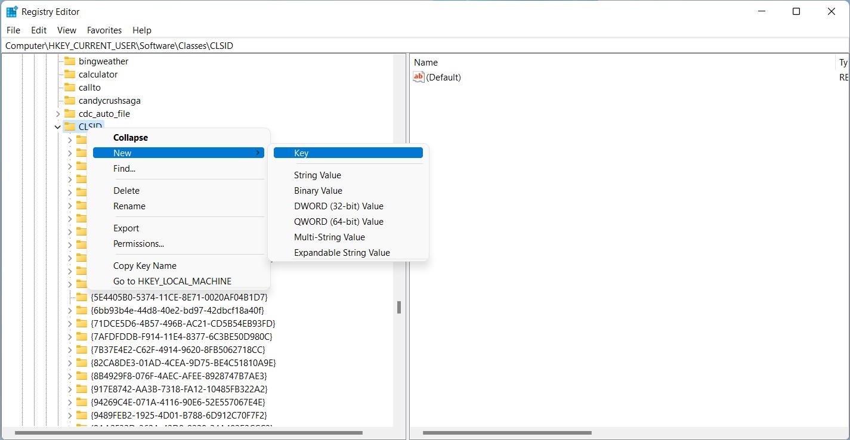Select the bingweather key label
The width and height of the screenshot is (850, 440).
pos(103,61)
